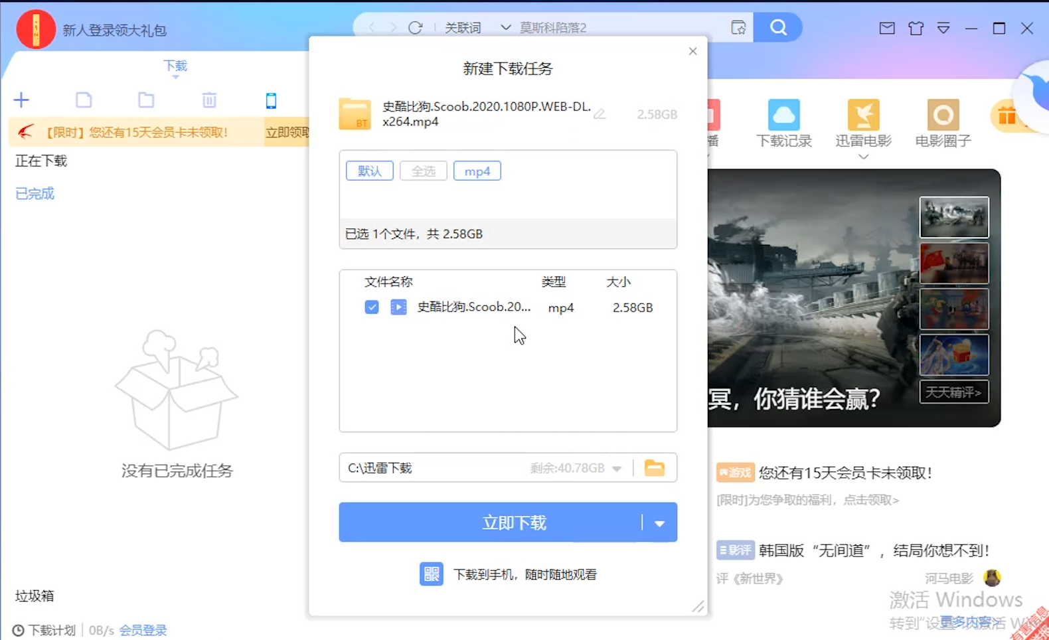Click the 会员登录 link
Screen dimensions: 1049x640
143,630
